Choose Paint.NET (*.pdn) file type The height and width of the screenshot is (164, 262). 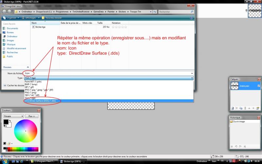pos(109,82)
